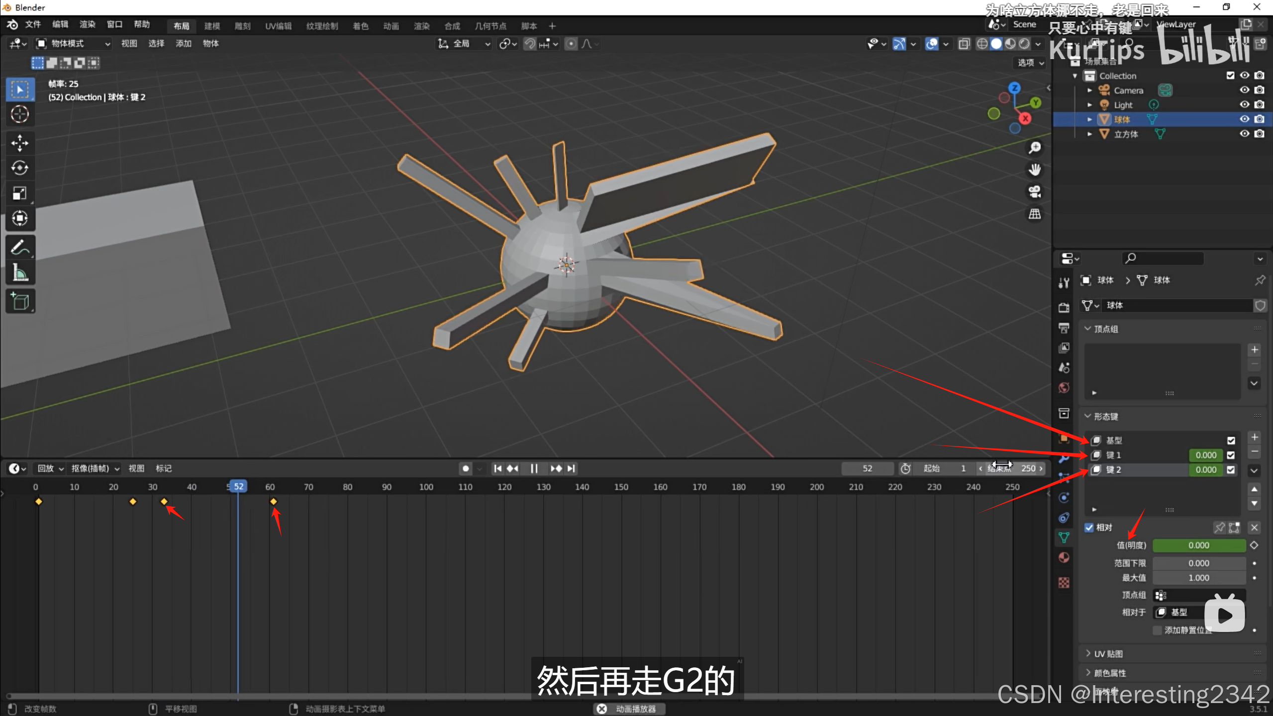Click the keyframe diamond at frame 60

pyautogui.click(x=273, y=501)
